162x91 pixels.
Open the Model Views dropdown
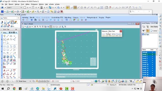pyautogui.click(x=30, y=81)
